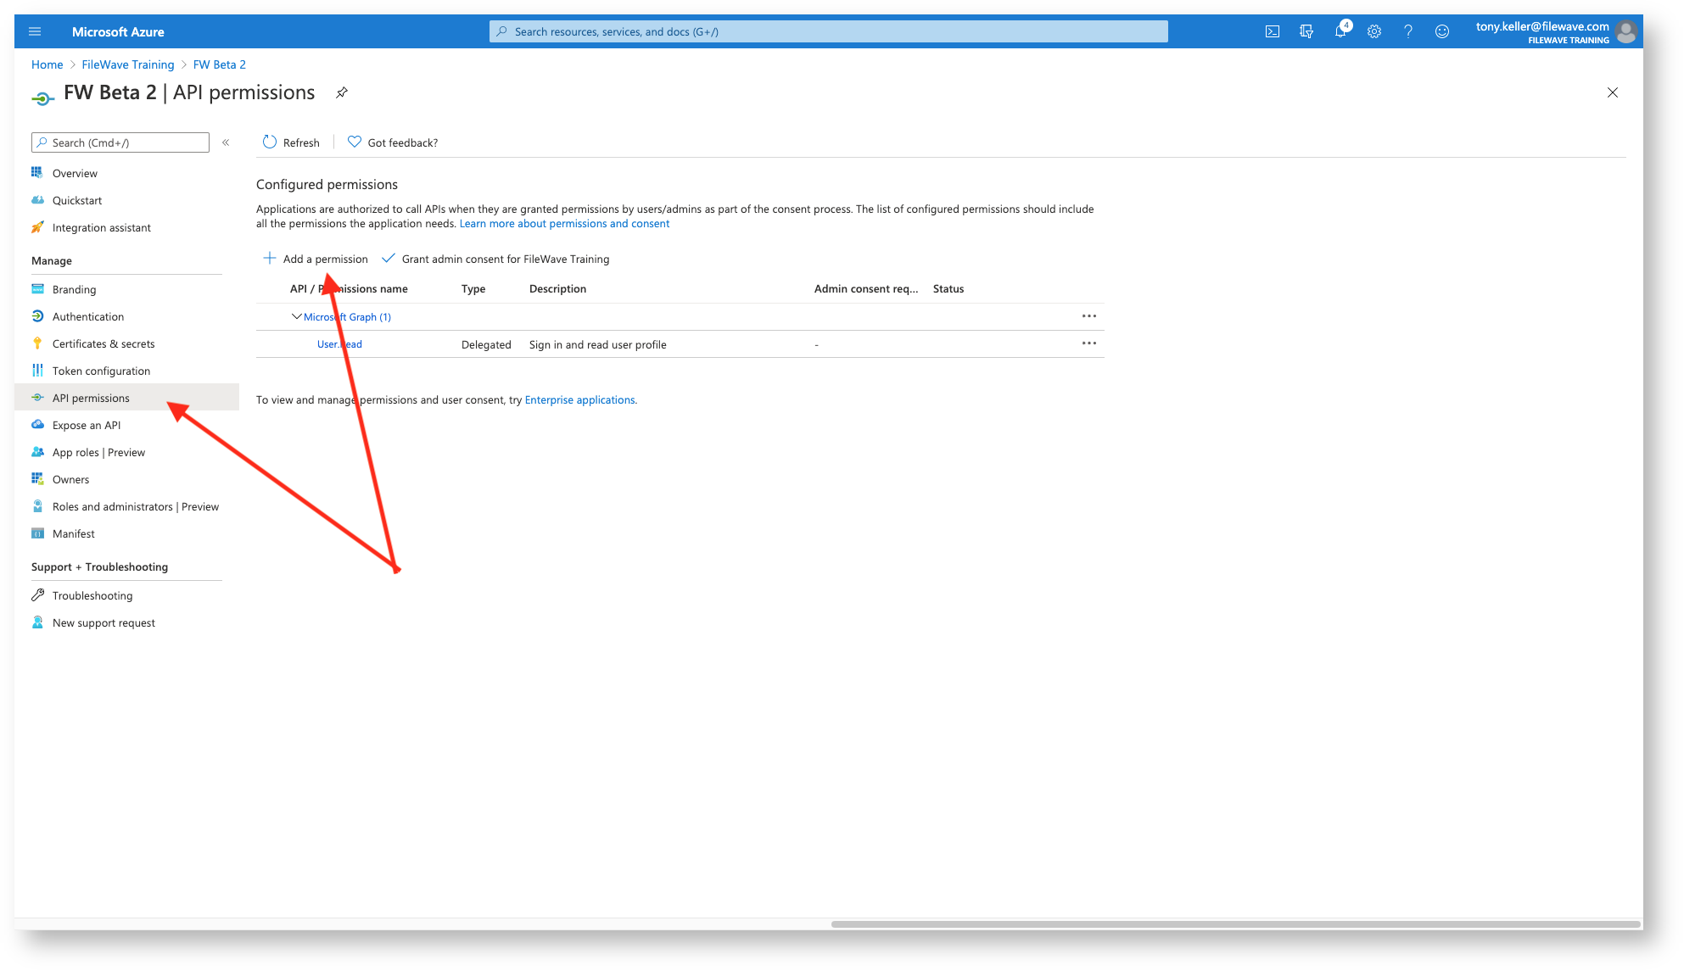Open the Azure portal hamburger menu
This screenshot has width=1684, height=971.
(x=35, y=31)
